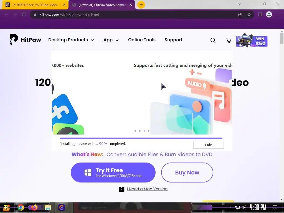The width and height of the screenshot is (284, 213).
Task: Select the fourth carousel dot
Action: 149,131
